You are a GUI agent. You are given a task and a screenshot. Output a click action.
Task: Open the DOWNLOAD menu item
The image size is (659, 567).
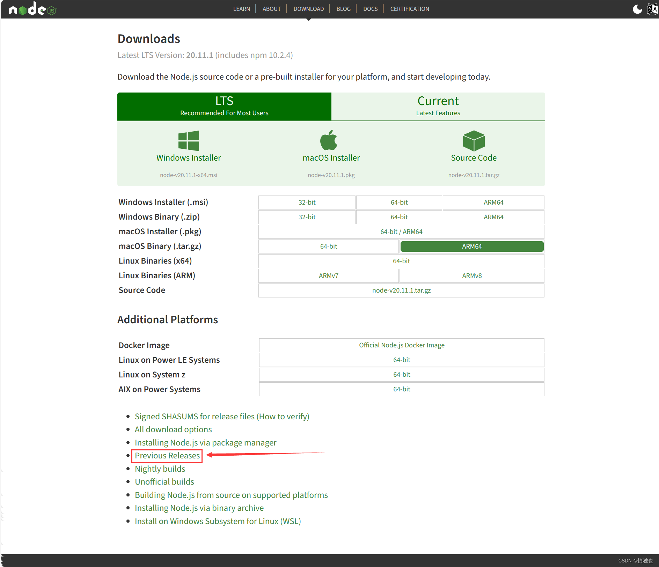pos(309,9)
